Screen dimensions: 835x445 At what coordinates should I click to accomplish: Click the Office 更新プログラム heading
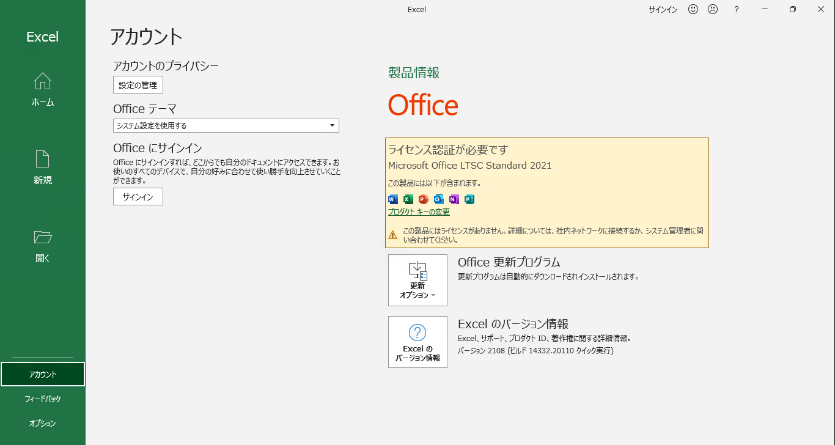(509, 262)
